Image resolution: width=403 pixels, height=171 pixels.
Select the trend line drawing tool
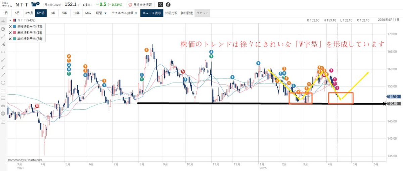3,36
